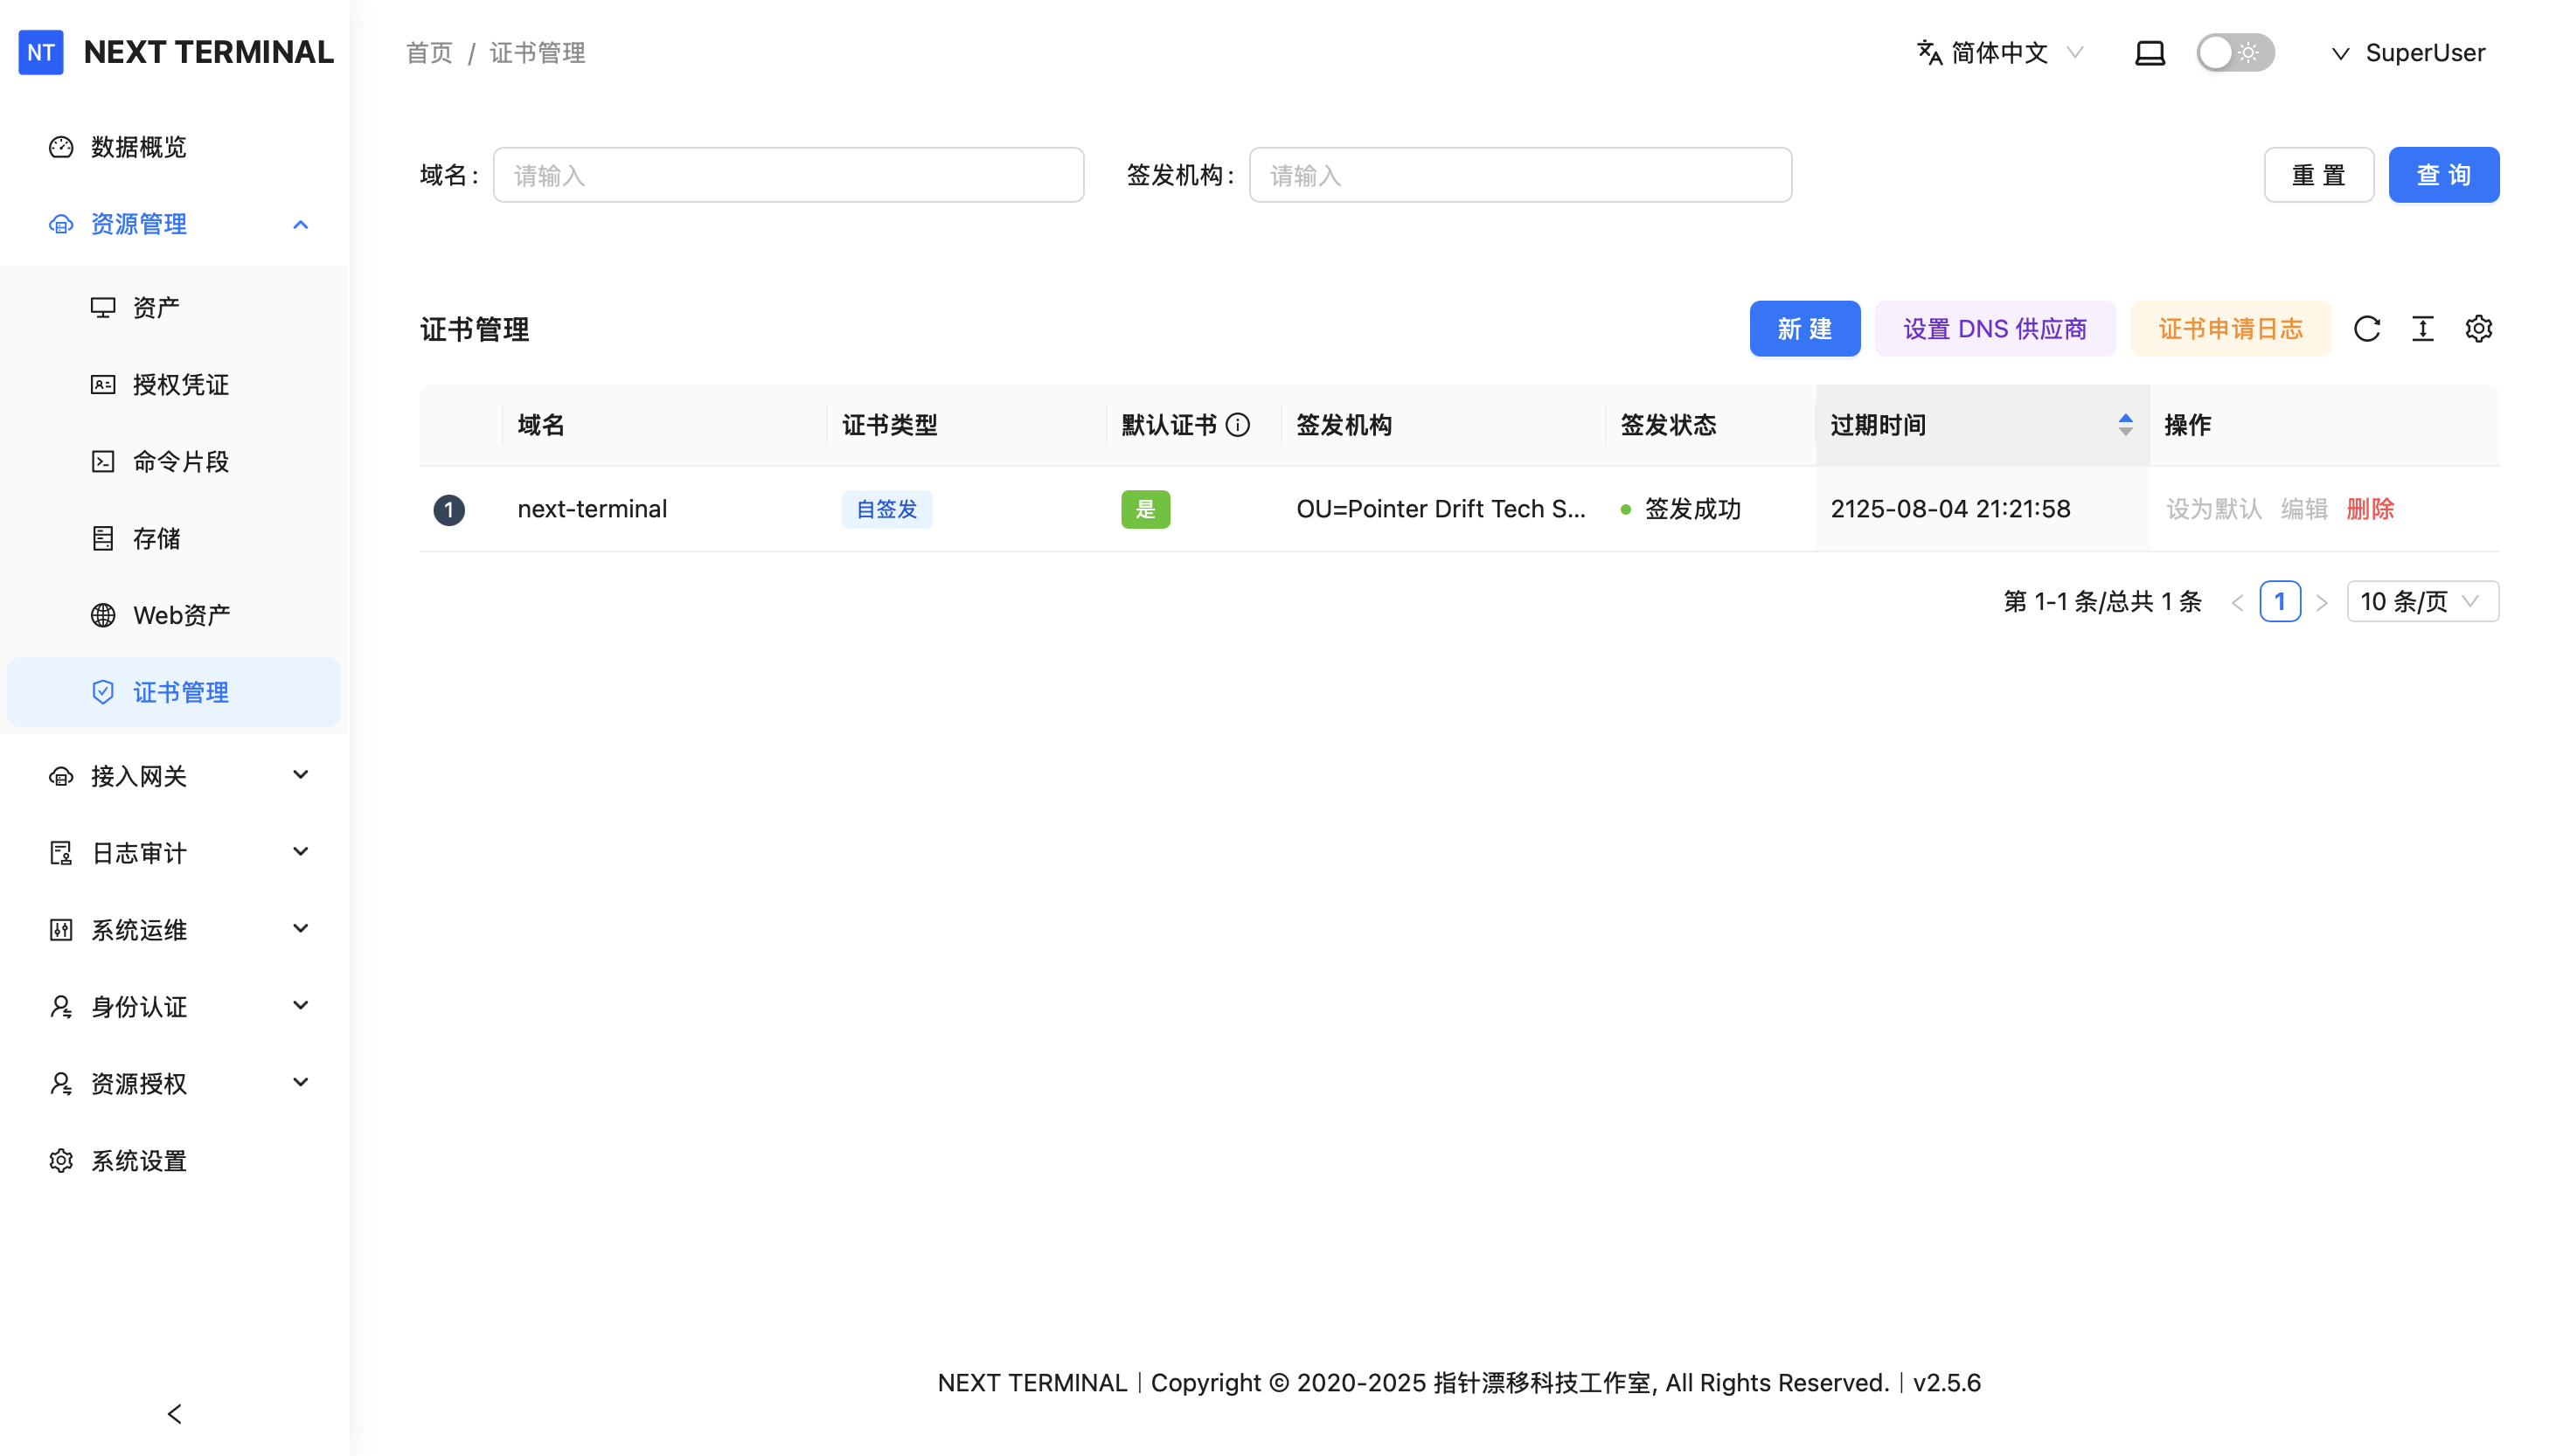
Task: Toggle the dark mode theme switch
Action: point(2234,53)
